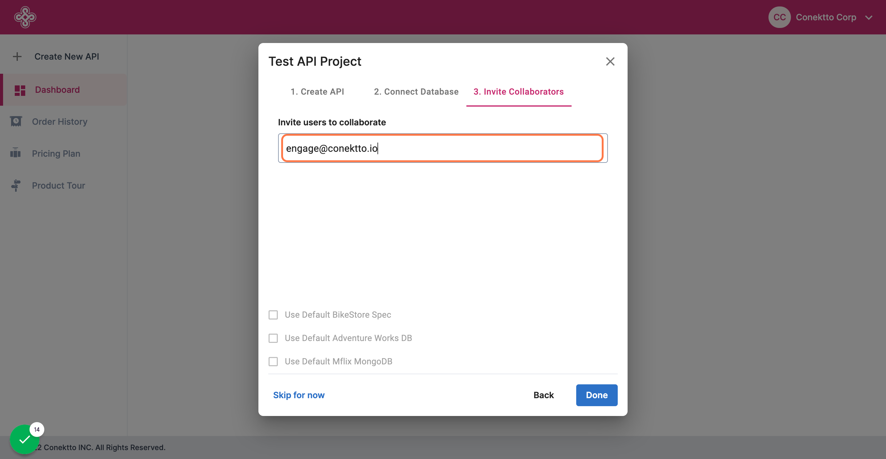Switch to the Connect Database tab
This screenshot has height=459, width=886.
click(x=416, y=92)
